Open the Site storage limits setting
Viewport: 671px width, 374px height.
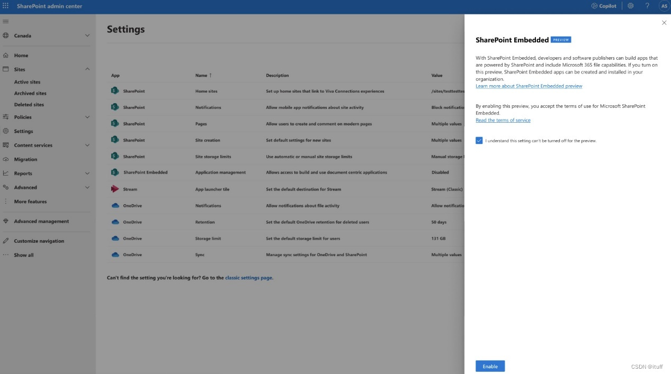click(213, 157)
